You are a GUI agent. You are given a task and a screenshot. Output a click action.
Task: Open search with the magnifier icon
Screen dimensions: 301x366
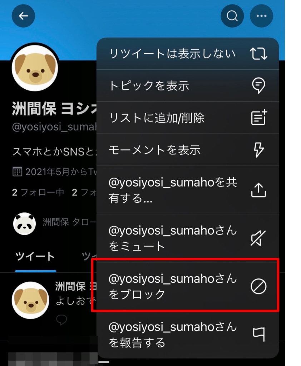pos(232,16)
